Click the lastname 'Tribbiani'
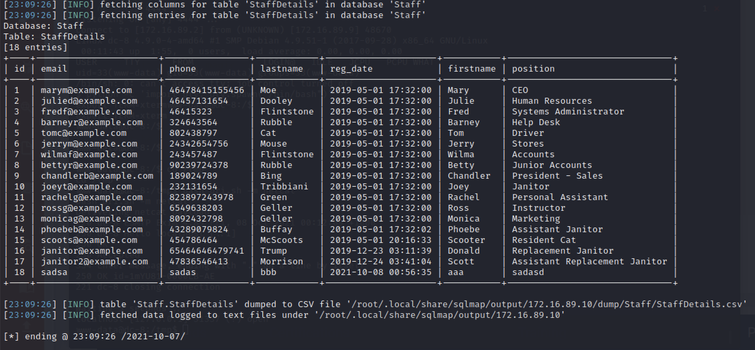 [x=284, y=186]
